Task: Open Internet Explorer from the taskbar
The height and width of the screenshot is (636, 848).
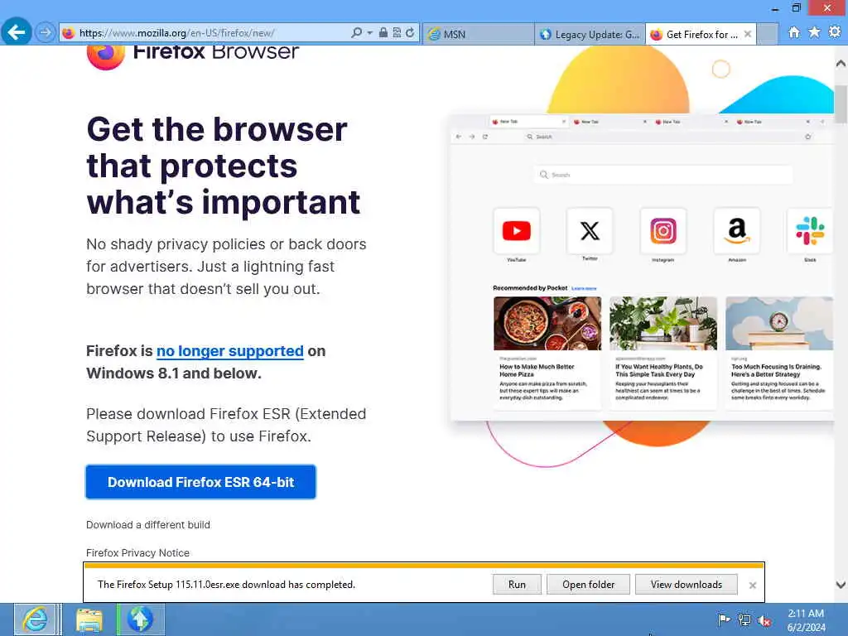Action: tap(35, 619)
